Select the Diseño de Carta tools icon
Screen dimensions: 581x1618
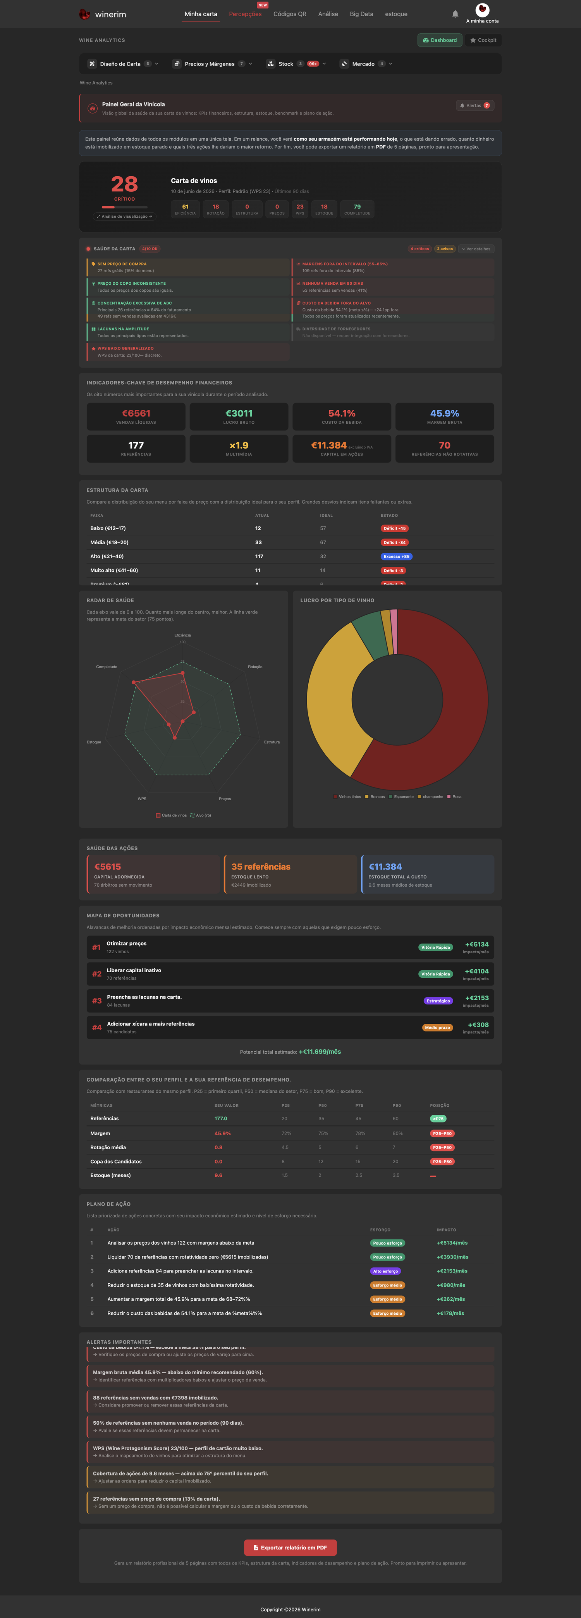pyautogui.click(x=92, y=64)
